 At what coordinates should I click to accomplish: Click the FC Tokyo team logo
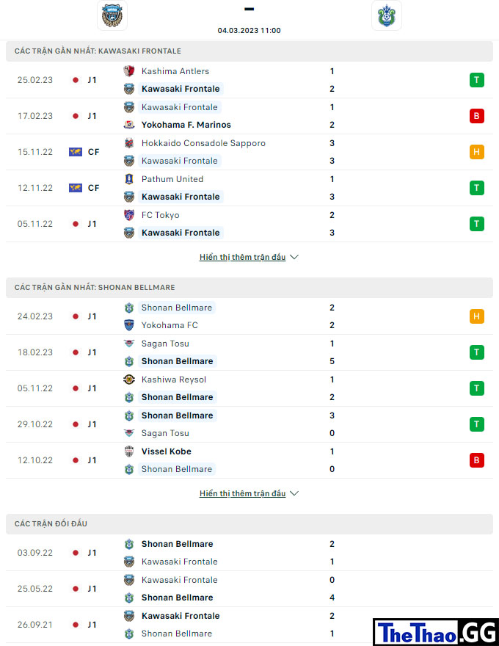point(129,215)
